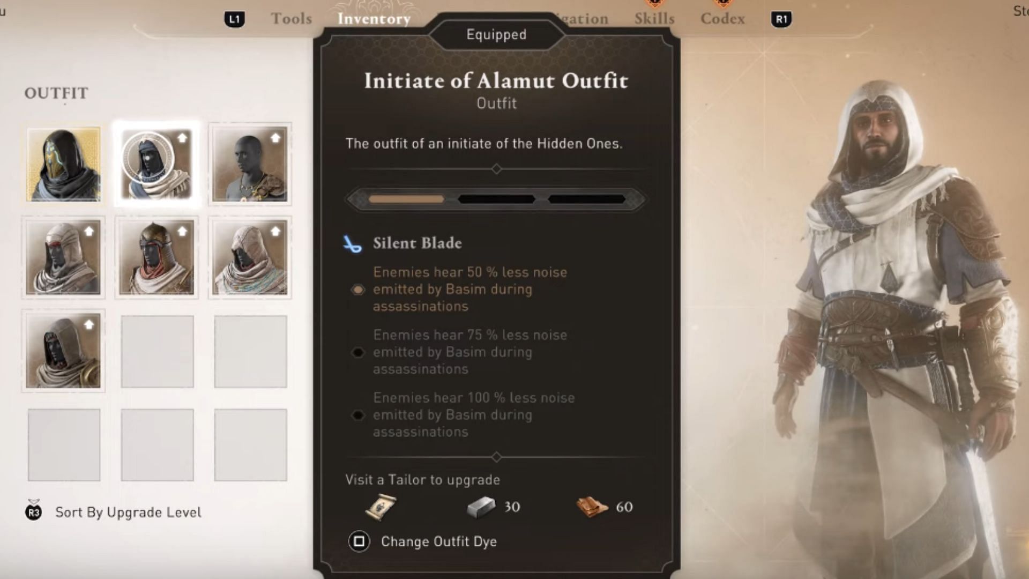The image size is (1029, 579).
Task: Choose the patterned white hood outfit icon
Action: point(250,257)
